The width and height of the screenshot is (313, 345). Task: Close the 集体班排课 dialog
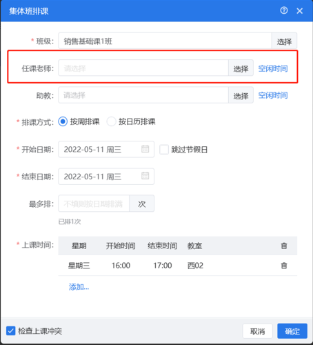299,11
